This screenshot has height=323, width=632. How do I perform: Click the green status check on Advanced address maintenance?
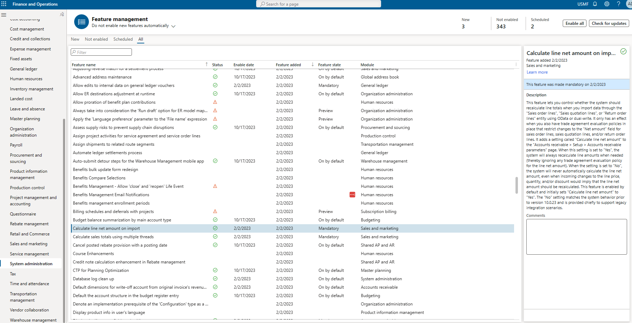[x=215, y=77]
